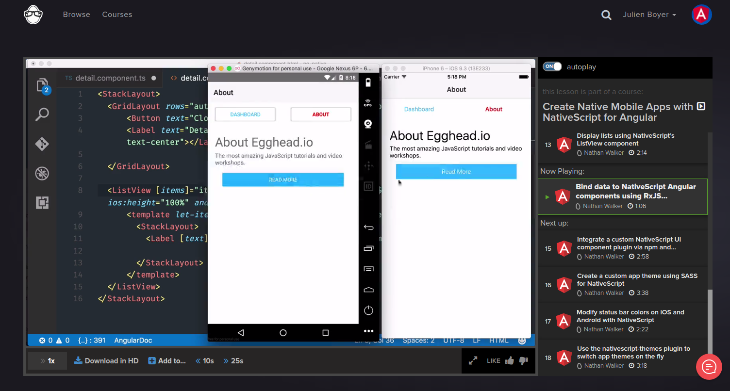Tap DASHBOARD tab in Android emulator

245,114
